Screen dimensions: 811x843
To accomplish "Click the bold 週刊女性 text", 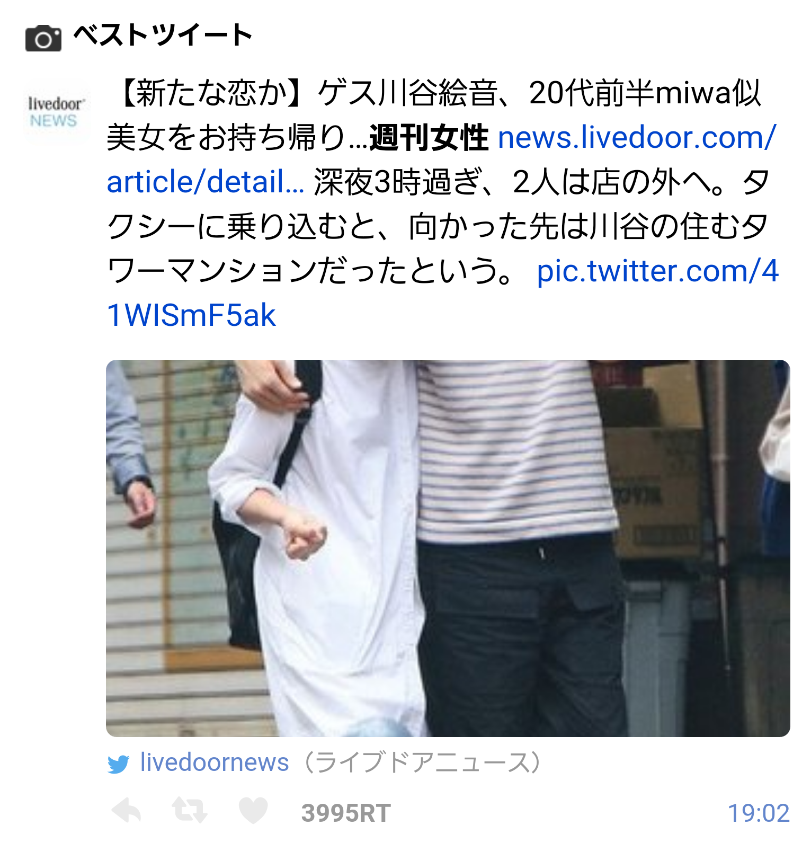I will (429, 138).
